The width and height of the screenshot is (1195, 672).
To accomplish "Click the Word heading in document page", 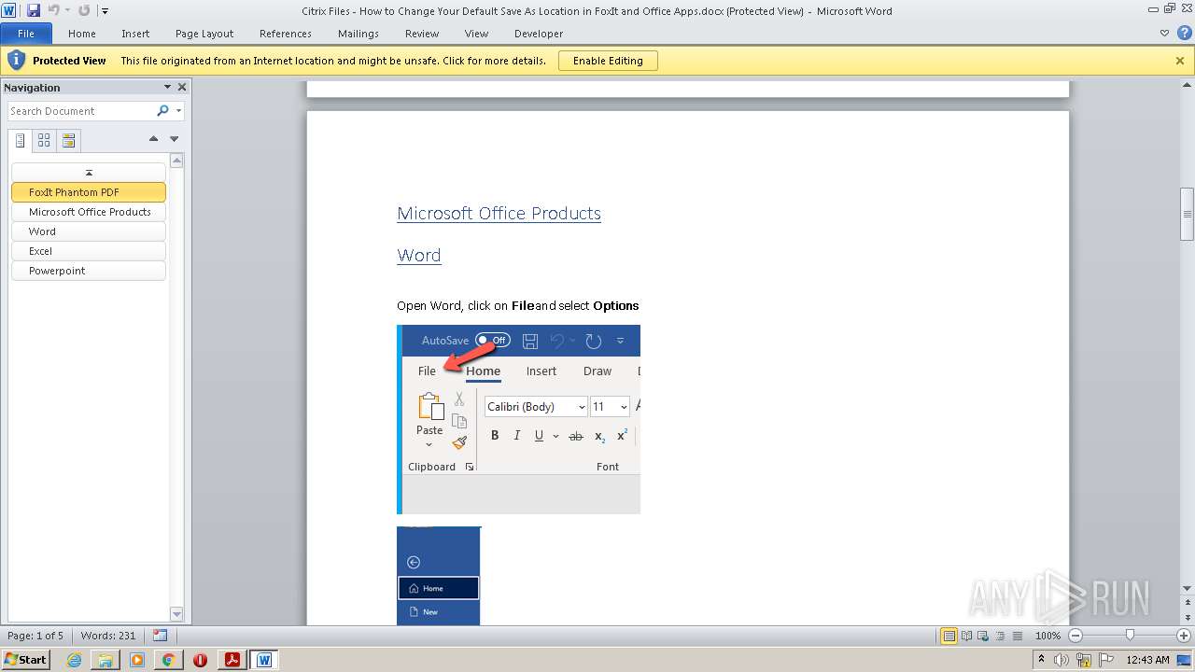I will (x=418, y=256).
